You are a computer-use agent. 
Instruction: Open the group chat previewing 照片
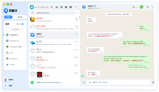coord(54,74)
